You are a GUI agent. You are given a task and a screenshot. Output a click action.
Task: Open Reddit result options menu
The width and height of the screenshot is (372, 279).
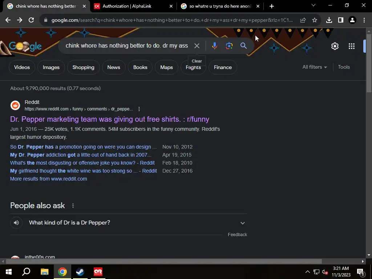pyautogui.click(x=139, y=109)
